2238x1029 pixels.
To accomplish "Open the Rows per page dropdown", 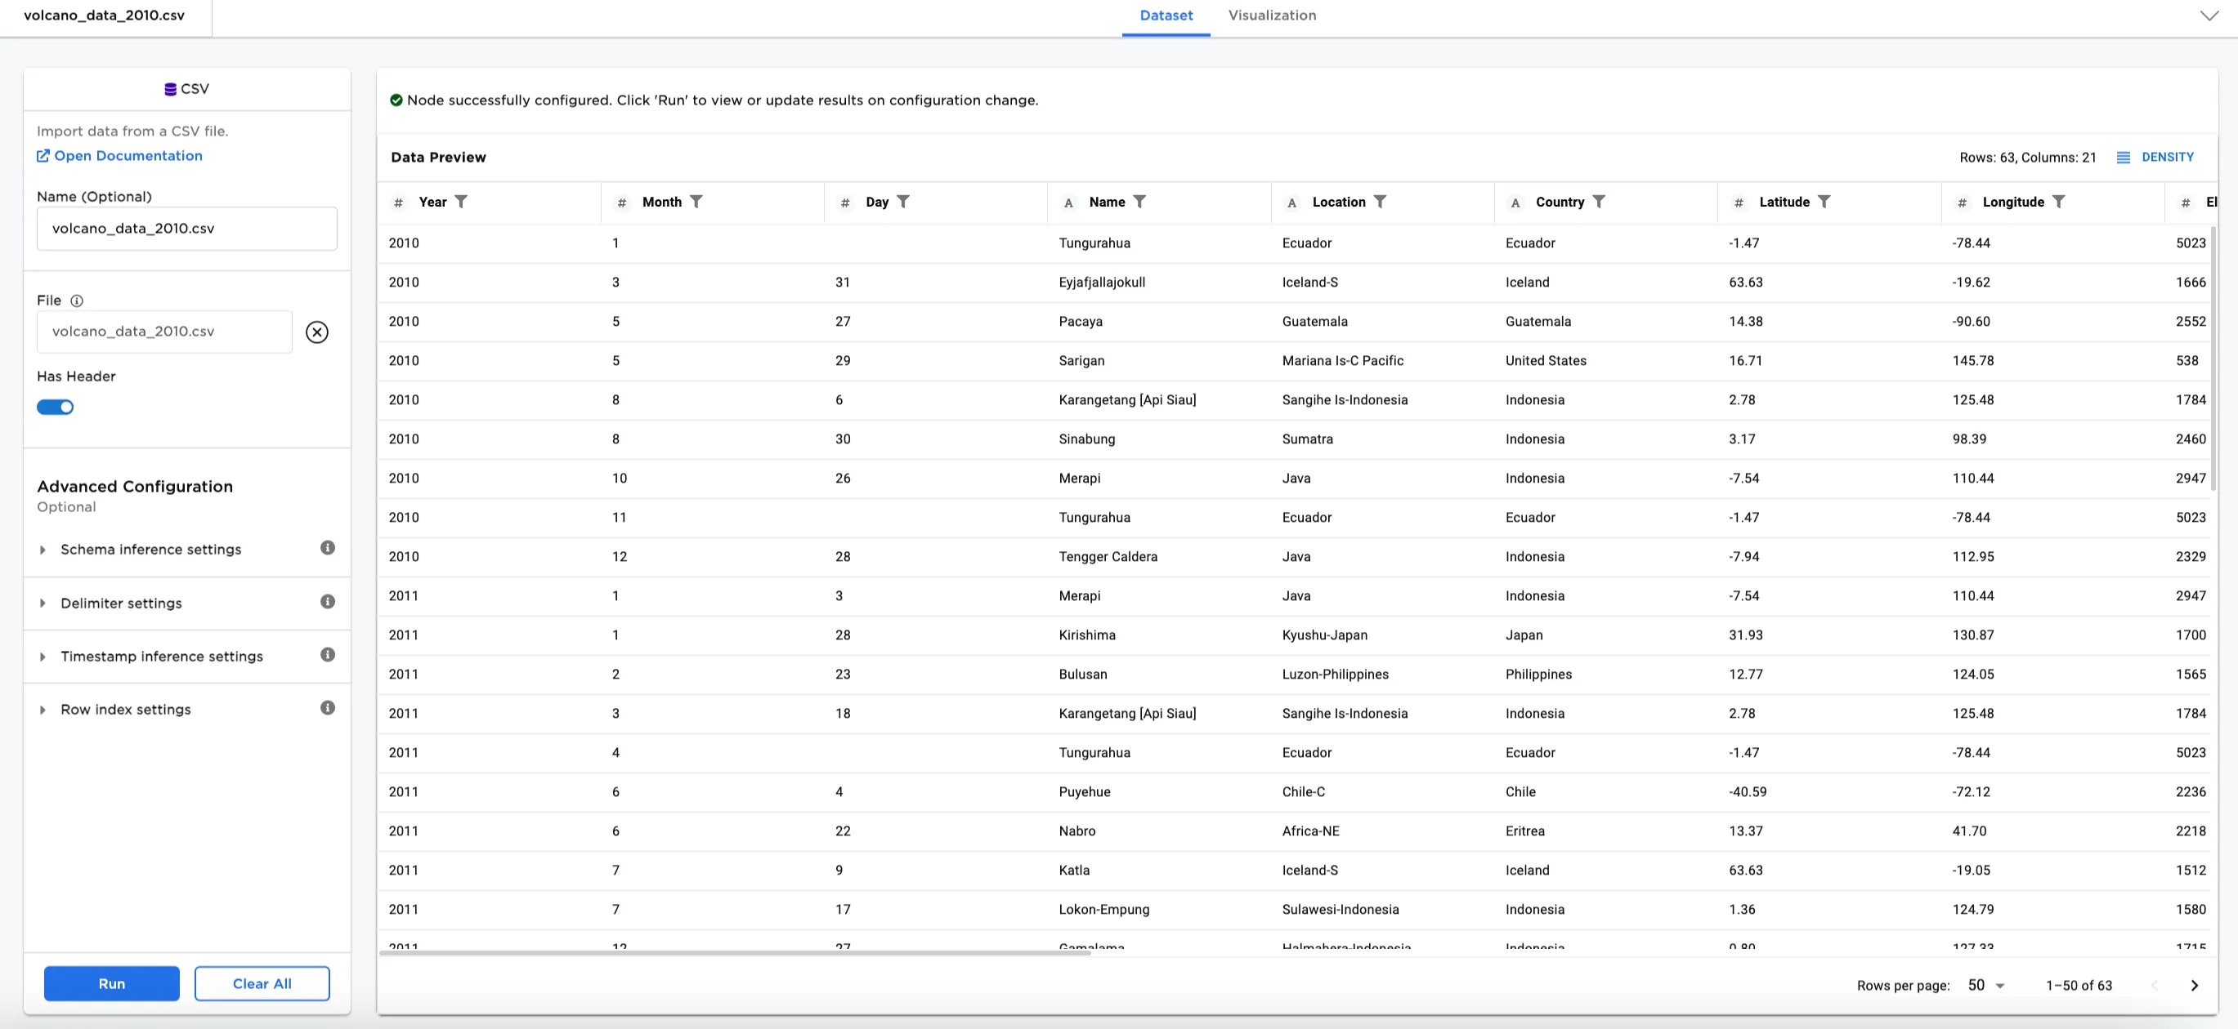I will pos(1985,985).
